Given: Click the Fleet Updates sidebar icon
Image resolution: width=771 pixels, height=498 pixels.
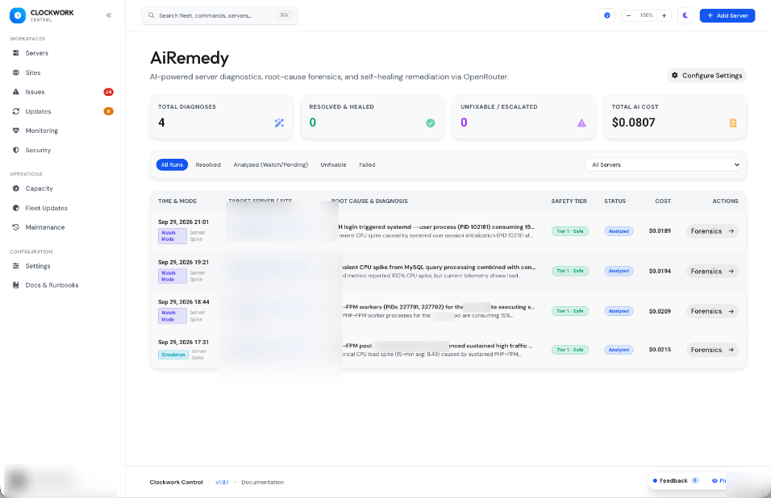Looking at the screenshot, I should [16, 208].
